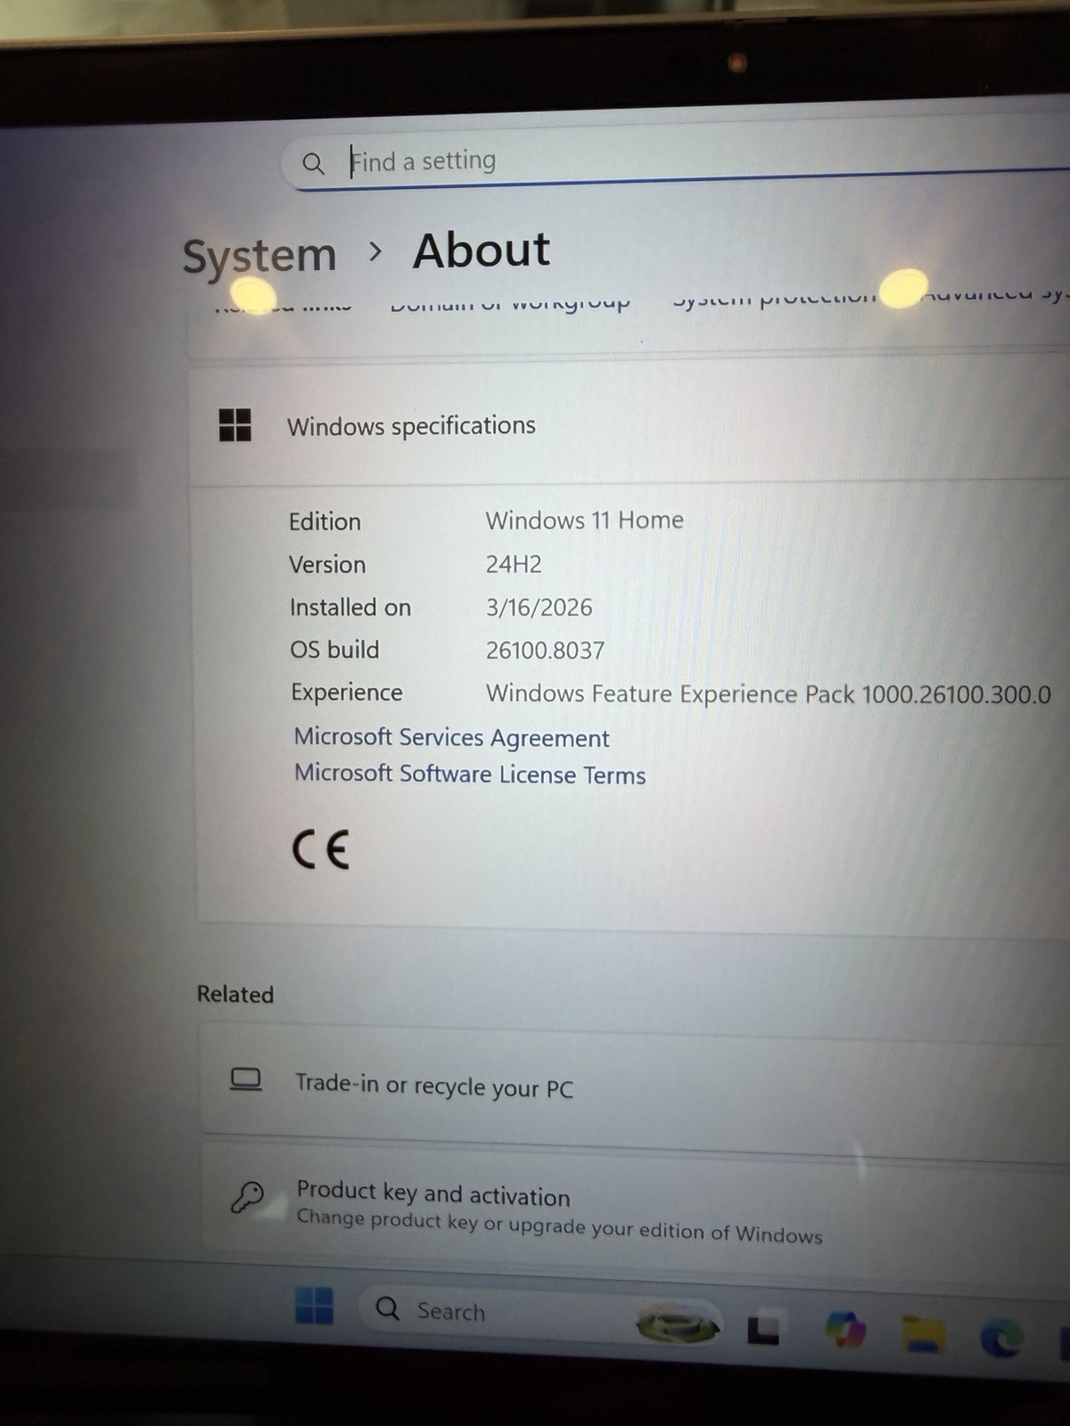Open the Windows Start button on taskbar
The height and width of the screenshot is (1426, 1070).
click(314, 1306)
